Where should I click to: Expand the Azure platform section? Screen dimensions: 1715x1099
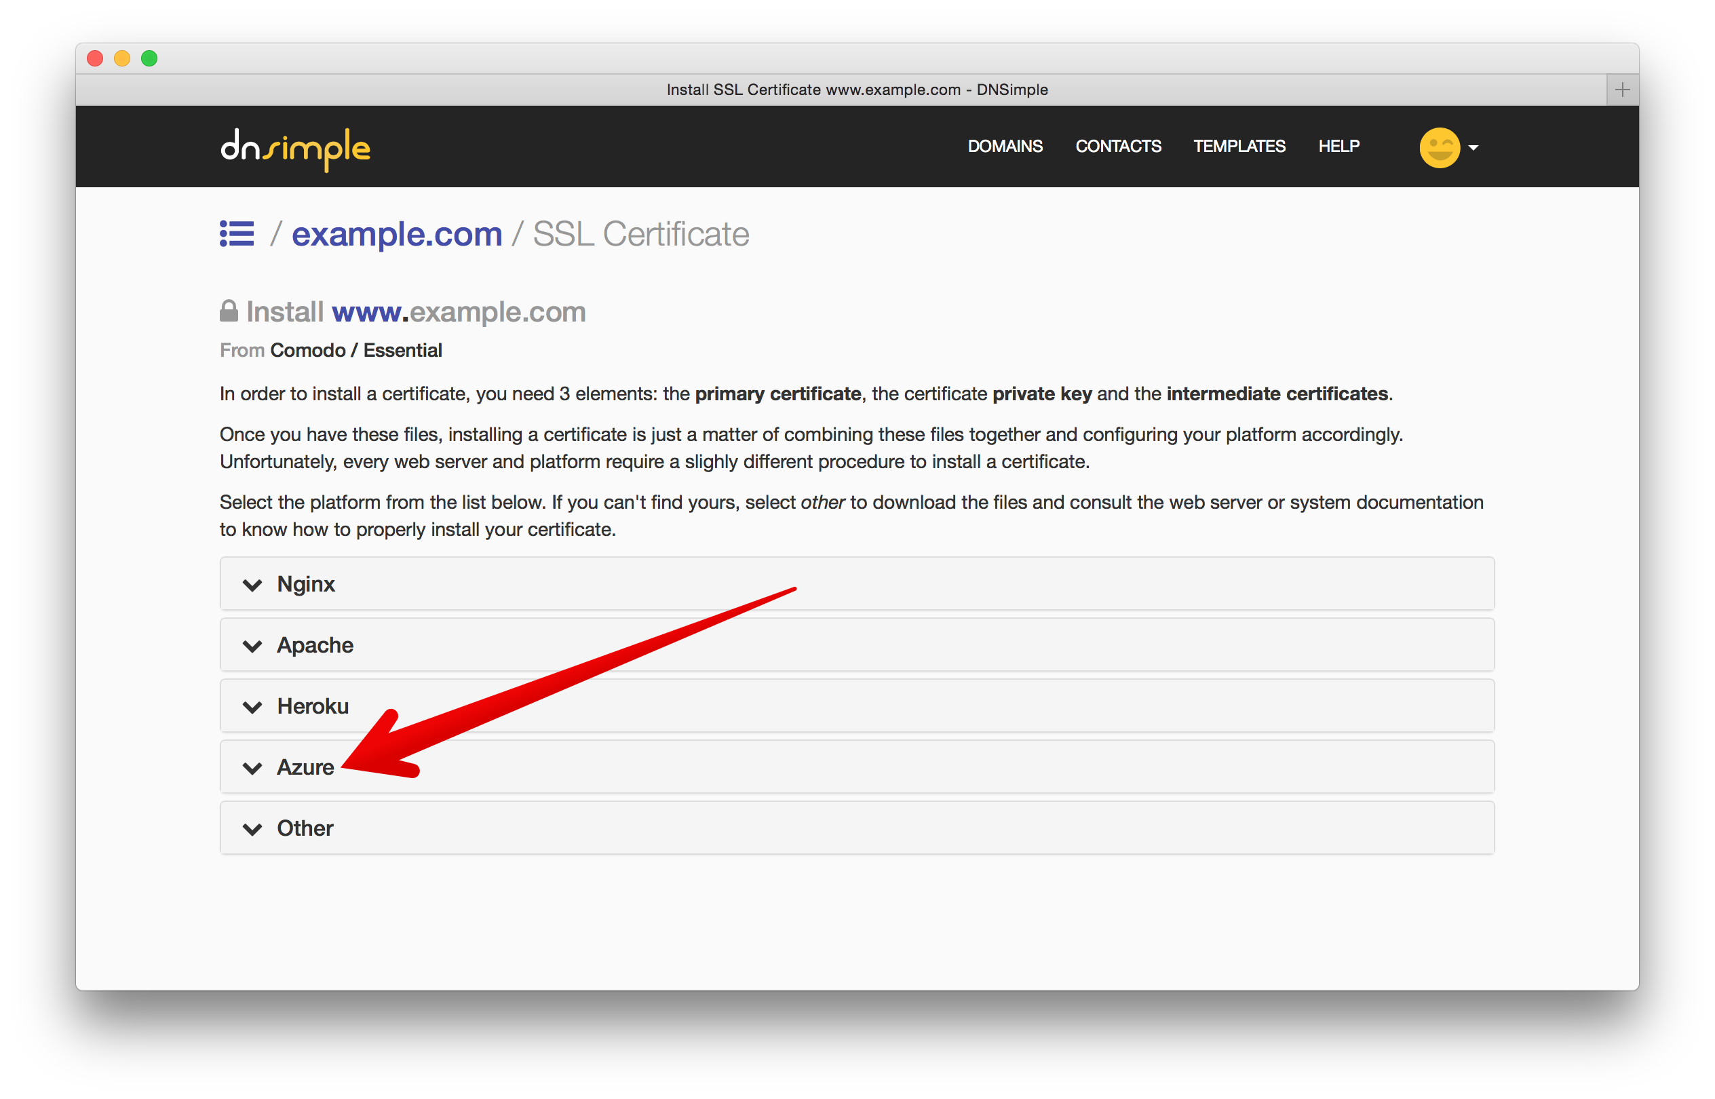[x=305, y=767]
